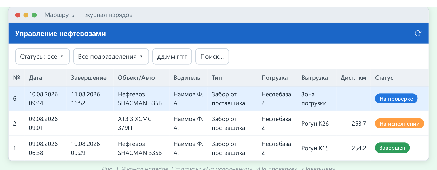Screen dimensions: 437x170
Task: Click completion '10.08.2026 09:29'
Action: click(x=85, y=148)
